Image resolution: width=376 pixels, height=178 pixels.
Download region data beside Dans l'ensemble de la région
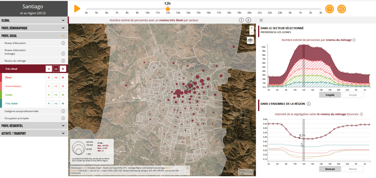309,104
